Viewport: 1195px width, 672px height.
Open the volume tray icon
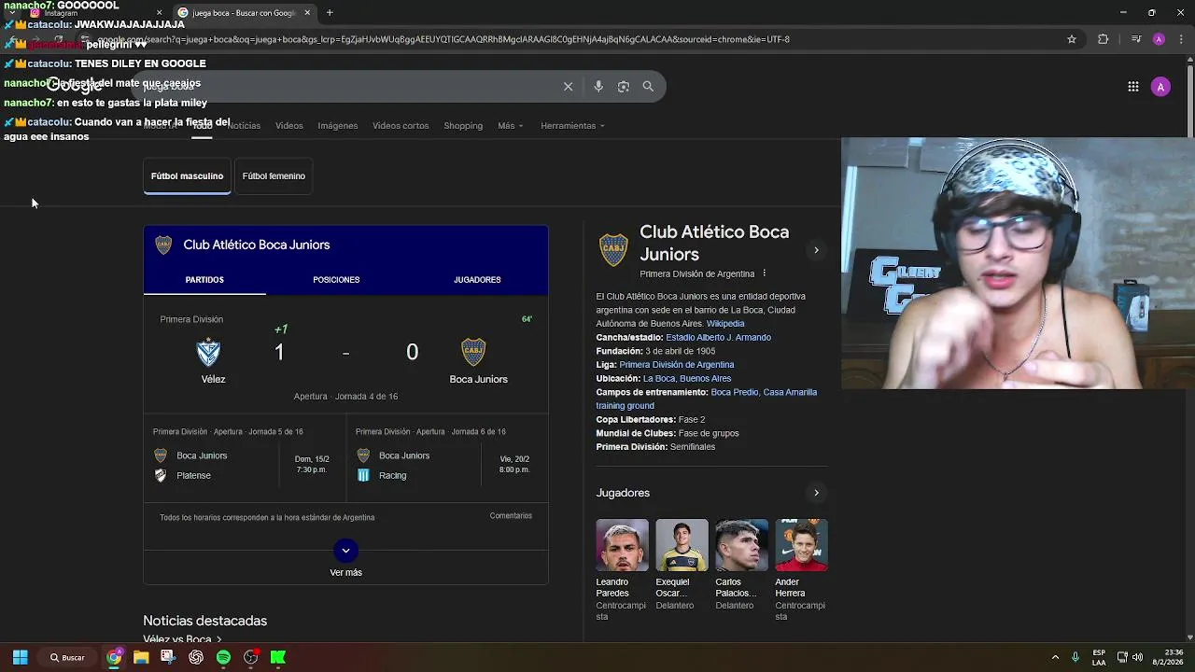[x=1138, y=657]
